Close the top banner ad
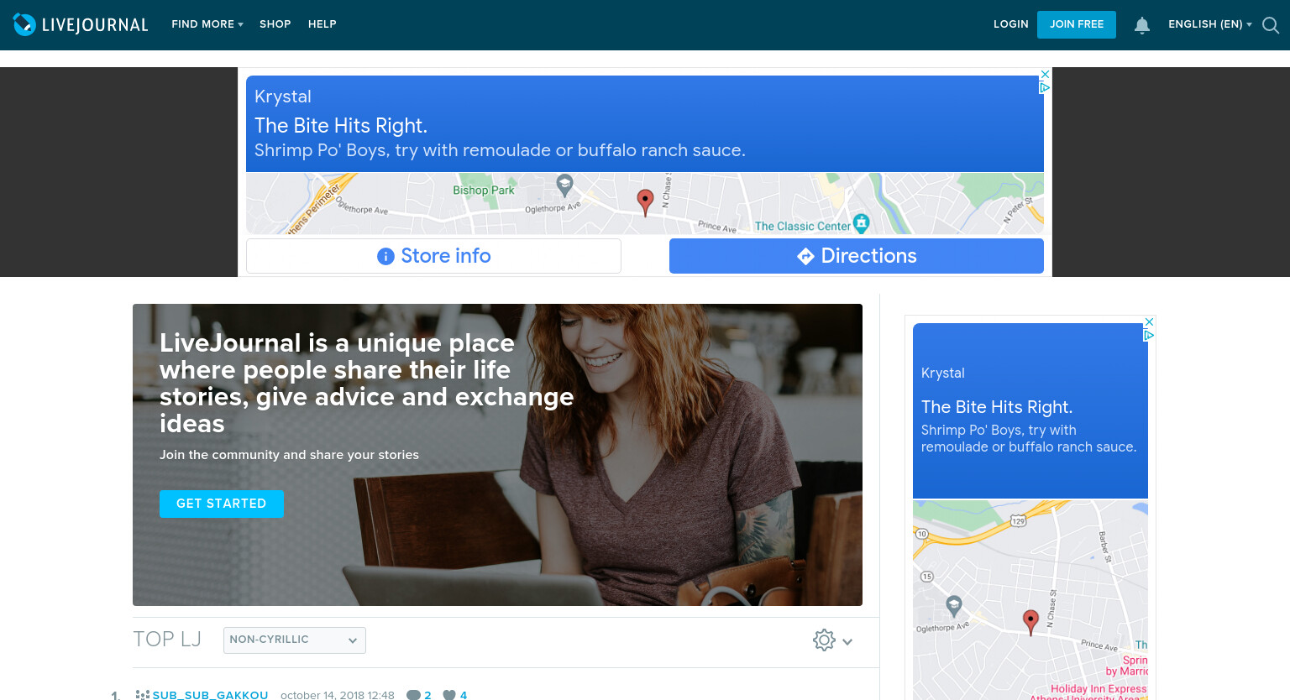Screen dimensions: 1290x700 [1046, 74]
